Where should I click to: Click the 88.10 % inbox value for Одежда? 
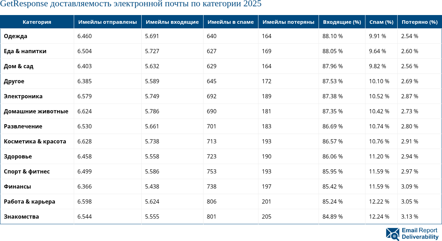point(332,36)
